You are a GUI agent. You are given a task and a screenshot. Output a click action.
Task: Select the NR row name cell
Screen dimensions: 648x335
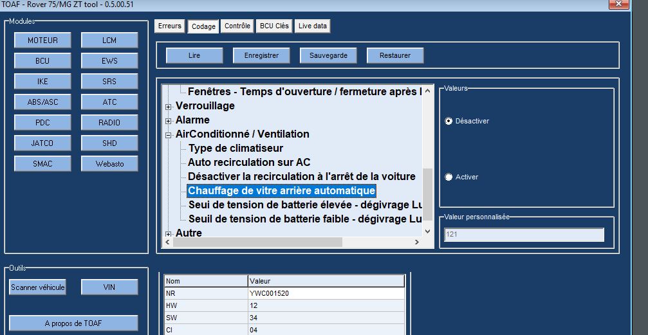point(206,294)
